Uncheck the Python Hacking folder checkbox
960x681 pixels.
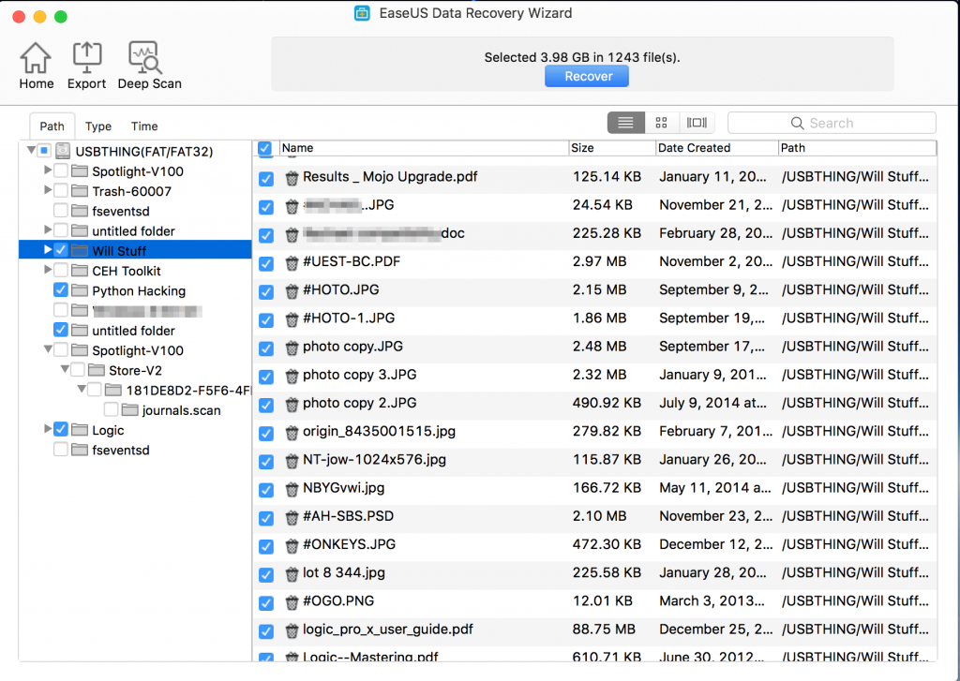61,290
